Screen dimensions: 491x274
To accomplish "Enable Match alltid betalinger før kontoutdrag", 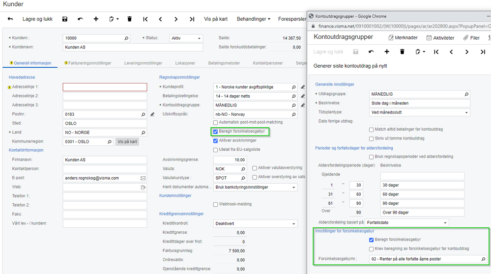I will (x=372, y=130).
